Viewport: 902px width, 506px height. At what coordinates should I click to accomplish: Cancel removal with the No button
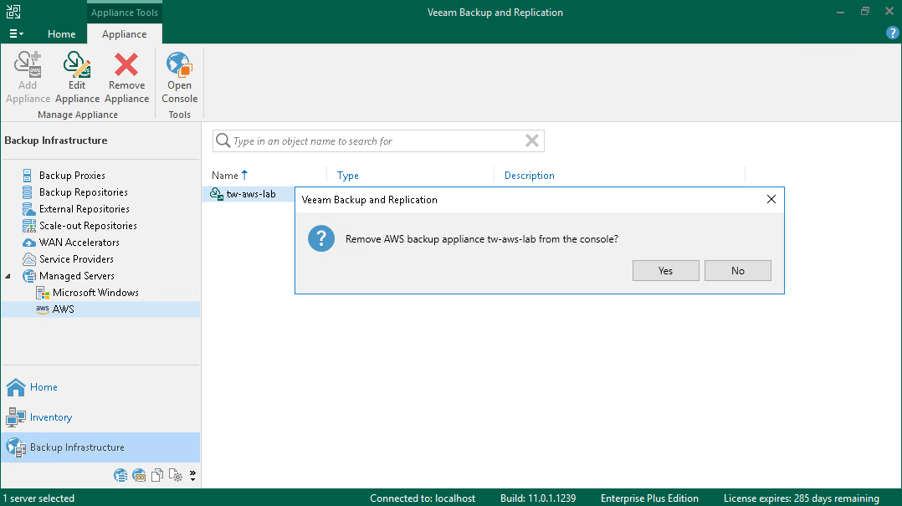click(x=737, y=270)
